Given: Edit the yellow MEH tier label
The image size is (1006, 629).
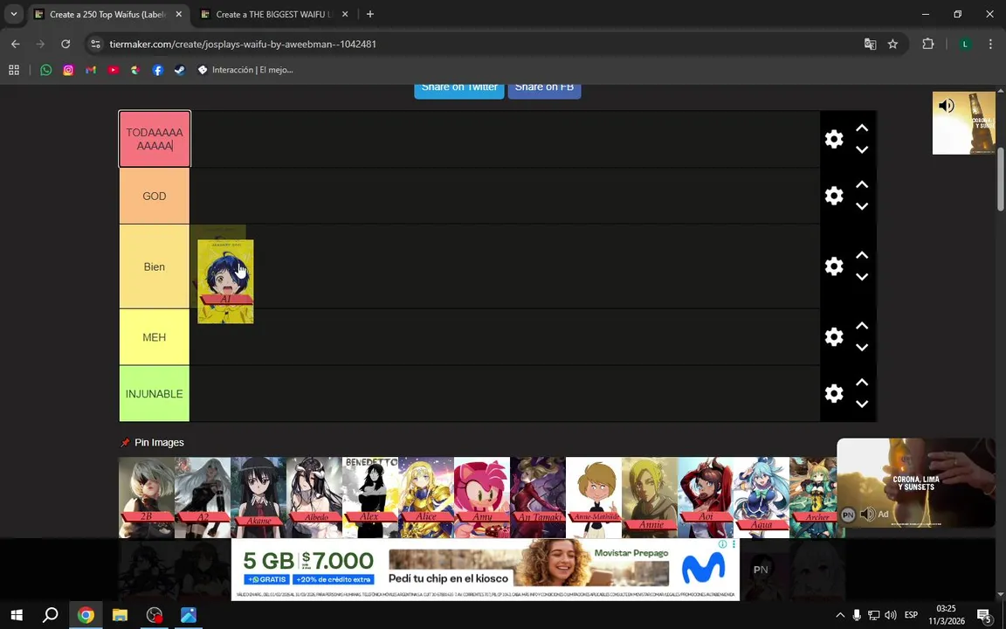Looking at the screenshot, I should 154,337.
